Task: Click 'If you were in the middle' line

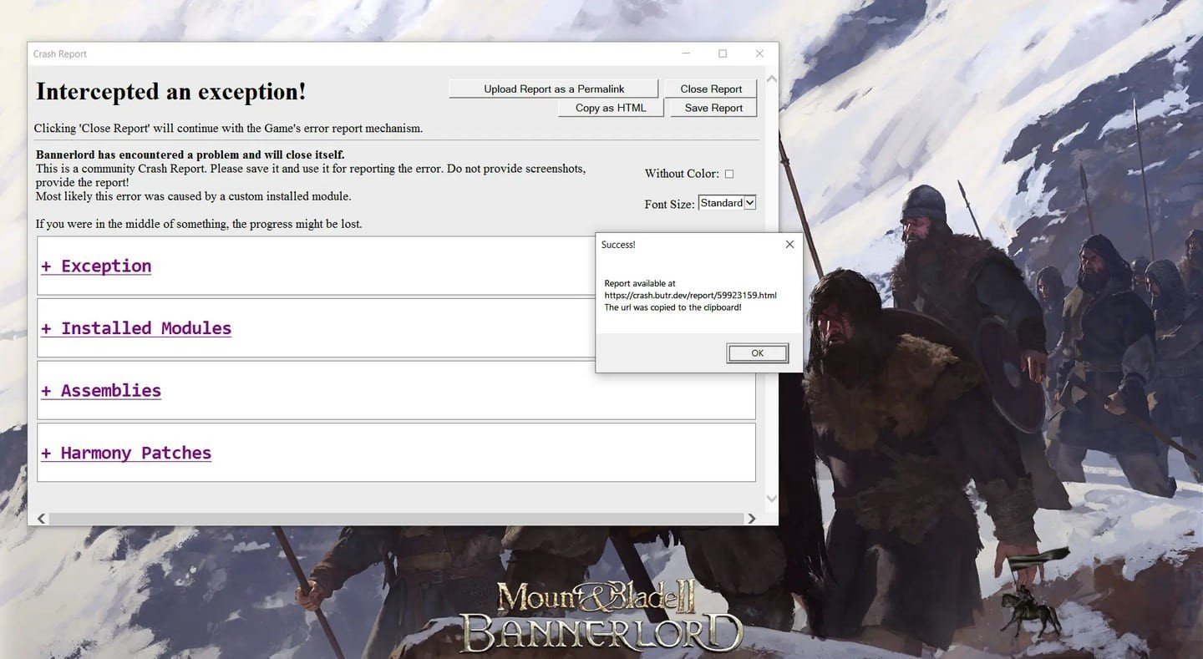Action: tap(199, 224)
